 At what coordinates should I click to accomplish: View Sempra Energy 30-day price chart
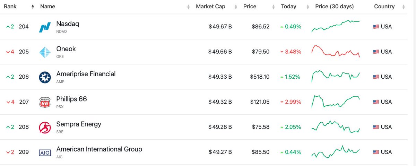pos(336,127)
